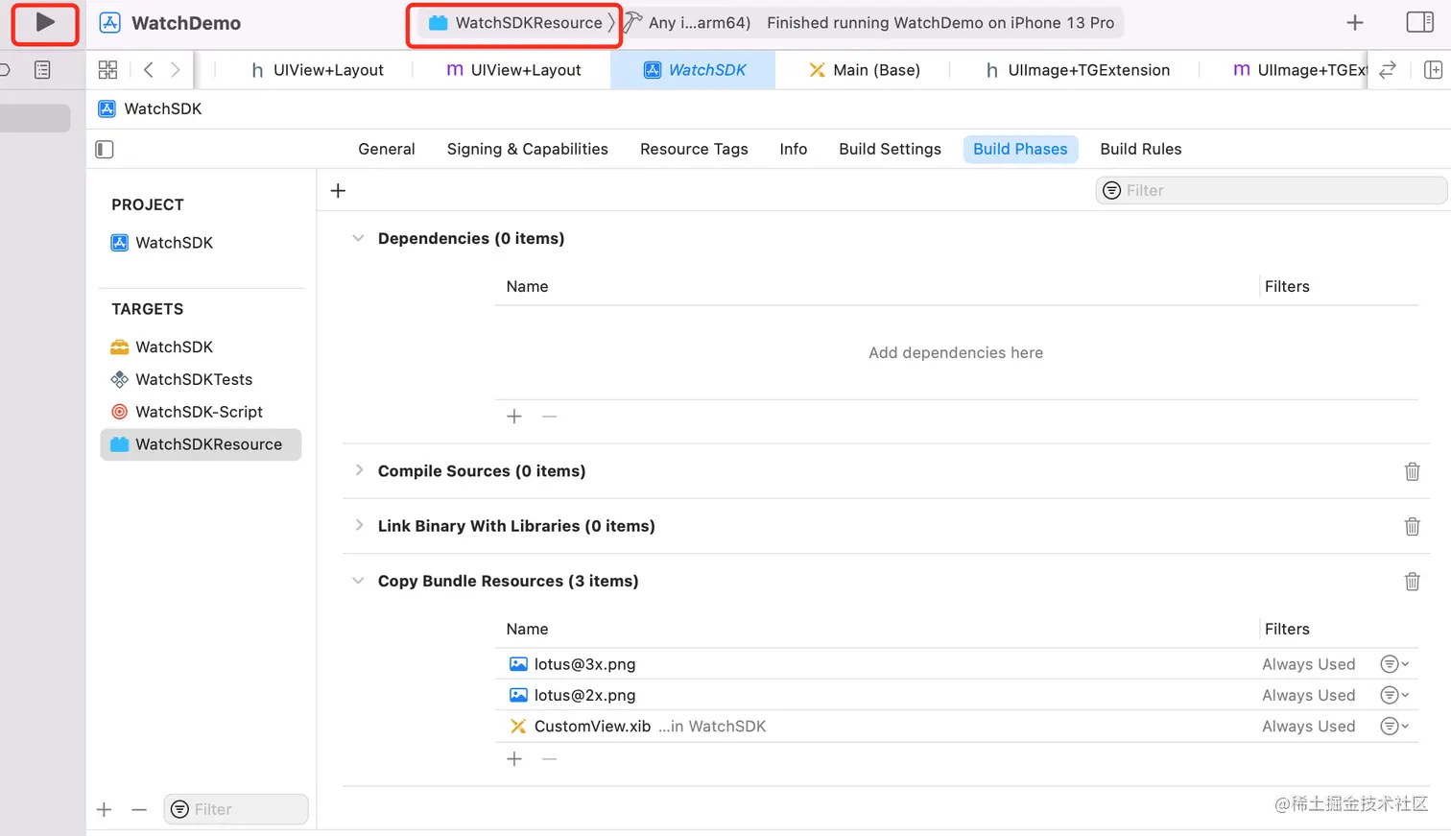Click the 'Finished running WatchDemo' activity status
Screen dimensions: 1451x836
click(x=940, y=23)
